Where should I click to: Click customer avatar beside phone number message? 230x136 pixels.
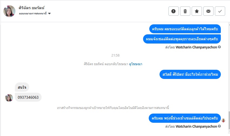pyautogui.click(x=9, y=98)
